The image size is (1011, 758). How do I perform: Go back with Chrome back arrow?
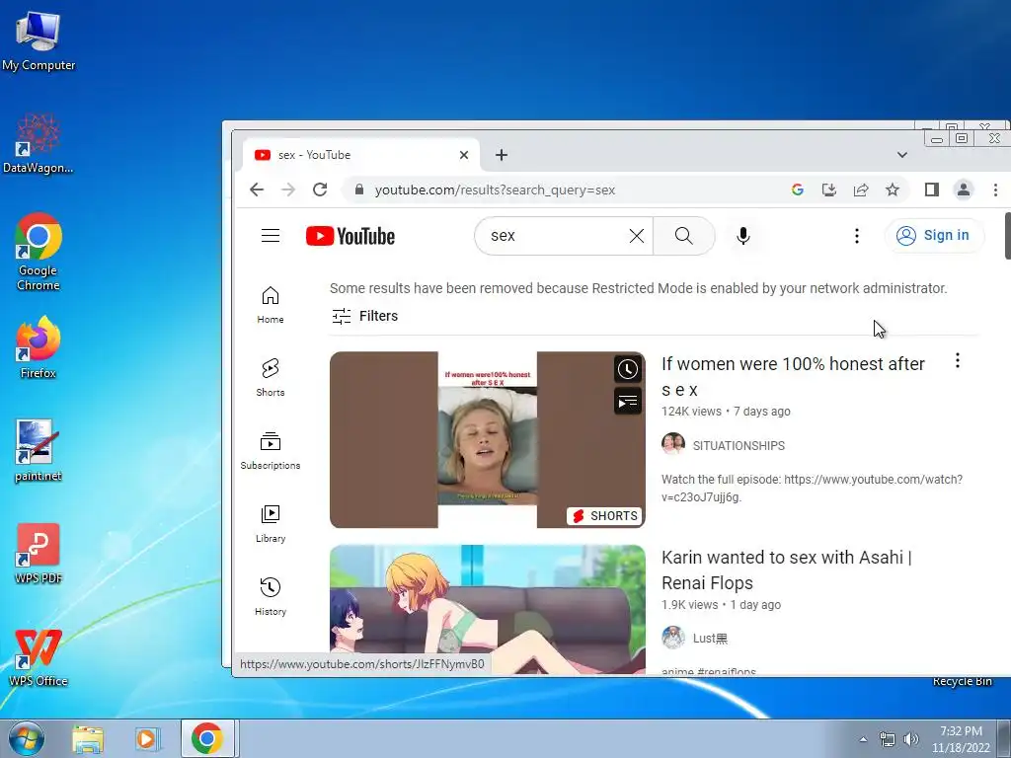(257, 189)
